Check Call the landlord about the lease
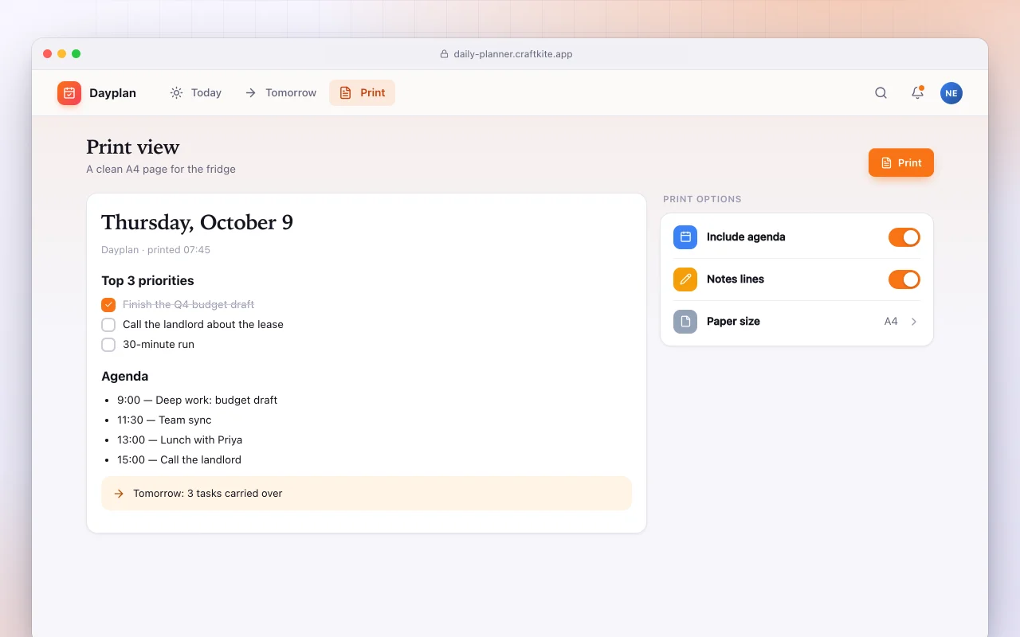 pos(108,325)
